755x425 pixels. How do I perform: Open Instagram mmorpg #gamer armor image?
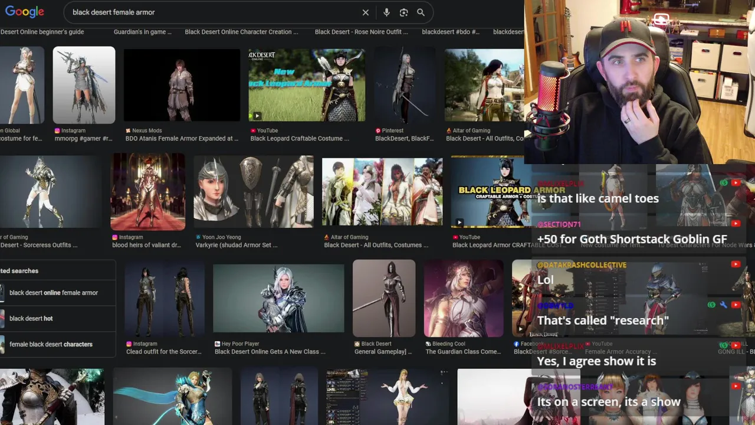click(84, 85)
